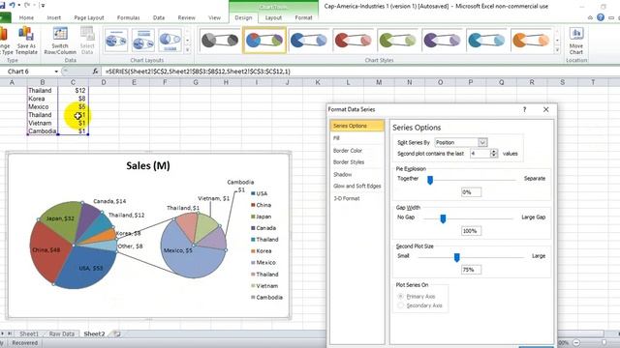Select Series Options category
Screen dimensions: 620x348
pos(356,126)
